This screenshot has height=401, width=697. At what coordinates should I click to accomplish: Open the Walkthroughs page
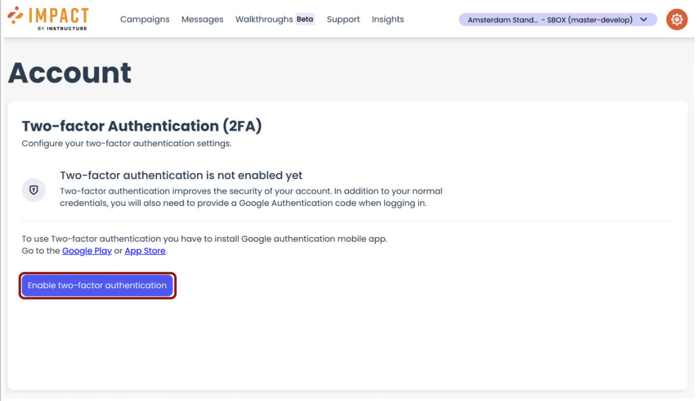(264, 19)
